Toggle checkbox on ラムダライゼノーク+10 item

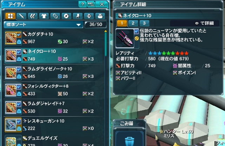click(19, 70)
